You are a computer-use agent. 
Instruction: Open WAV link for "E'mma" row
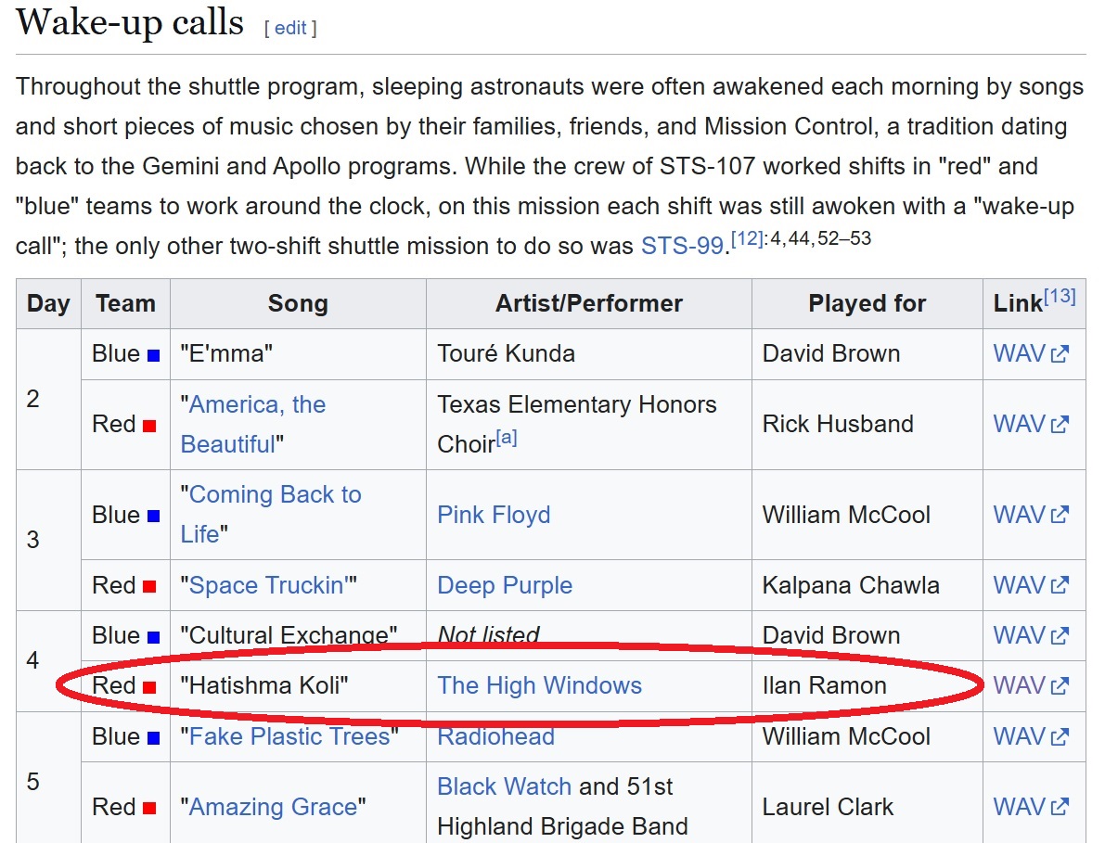tap(1030, 353)
